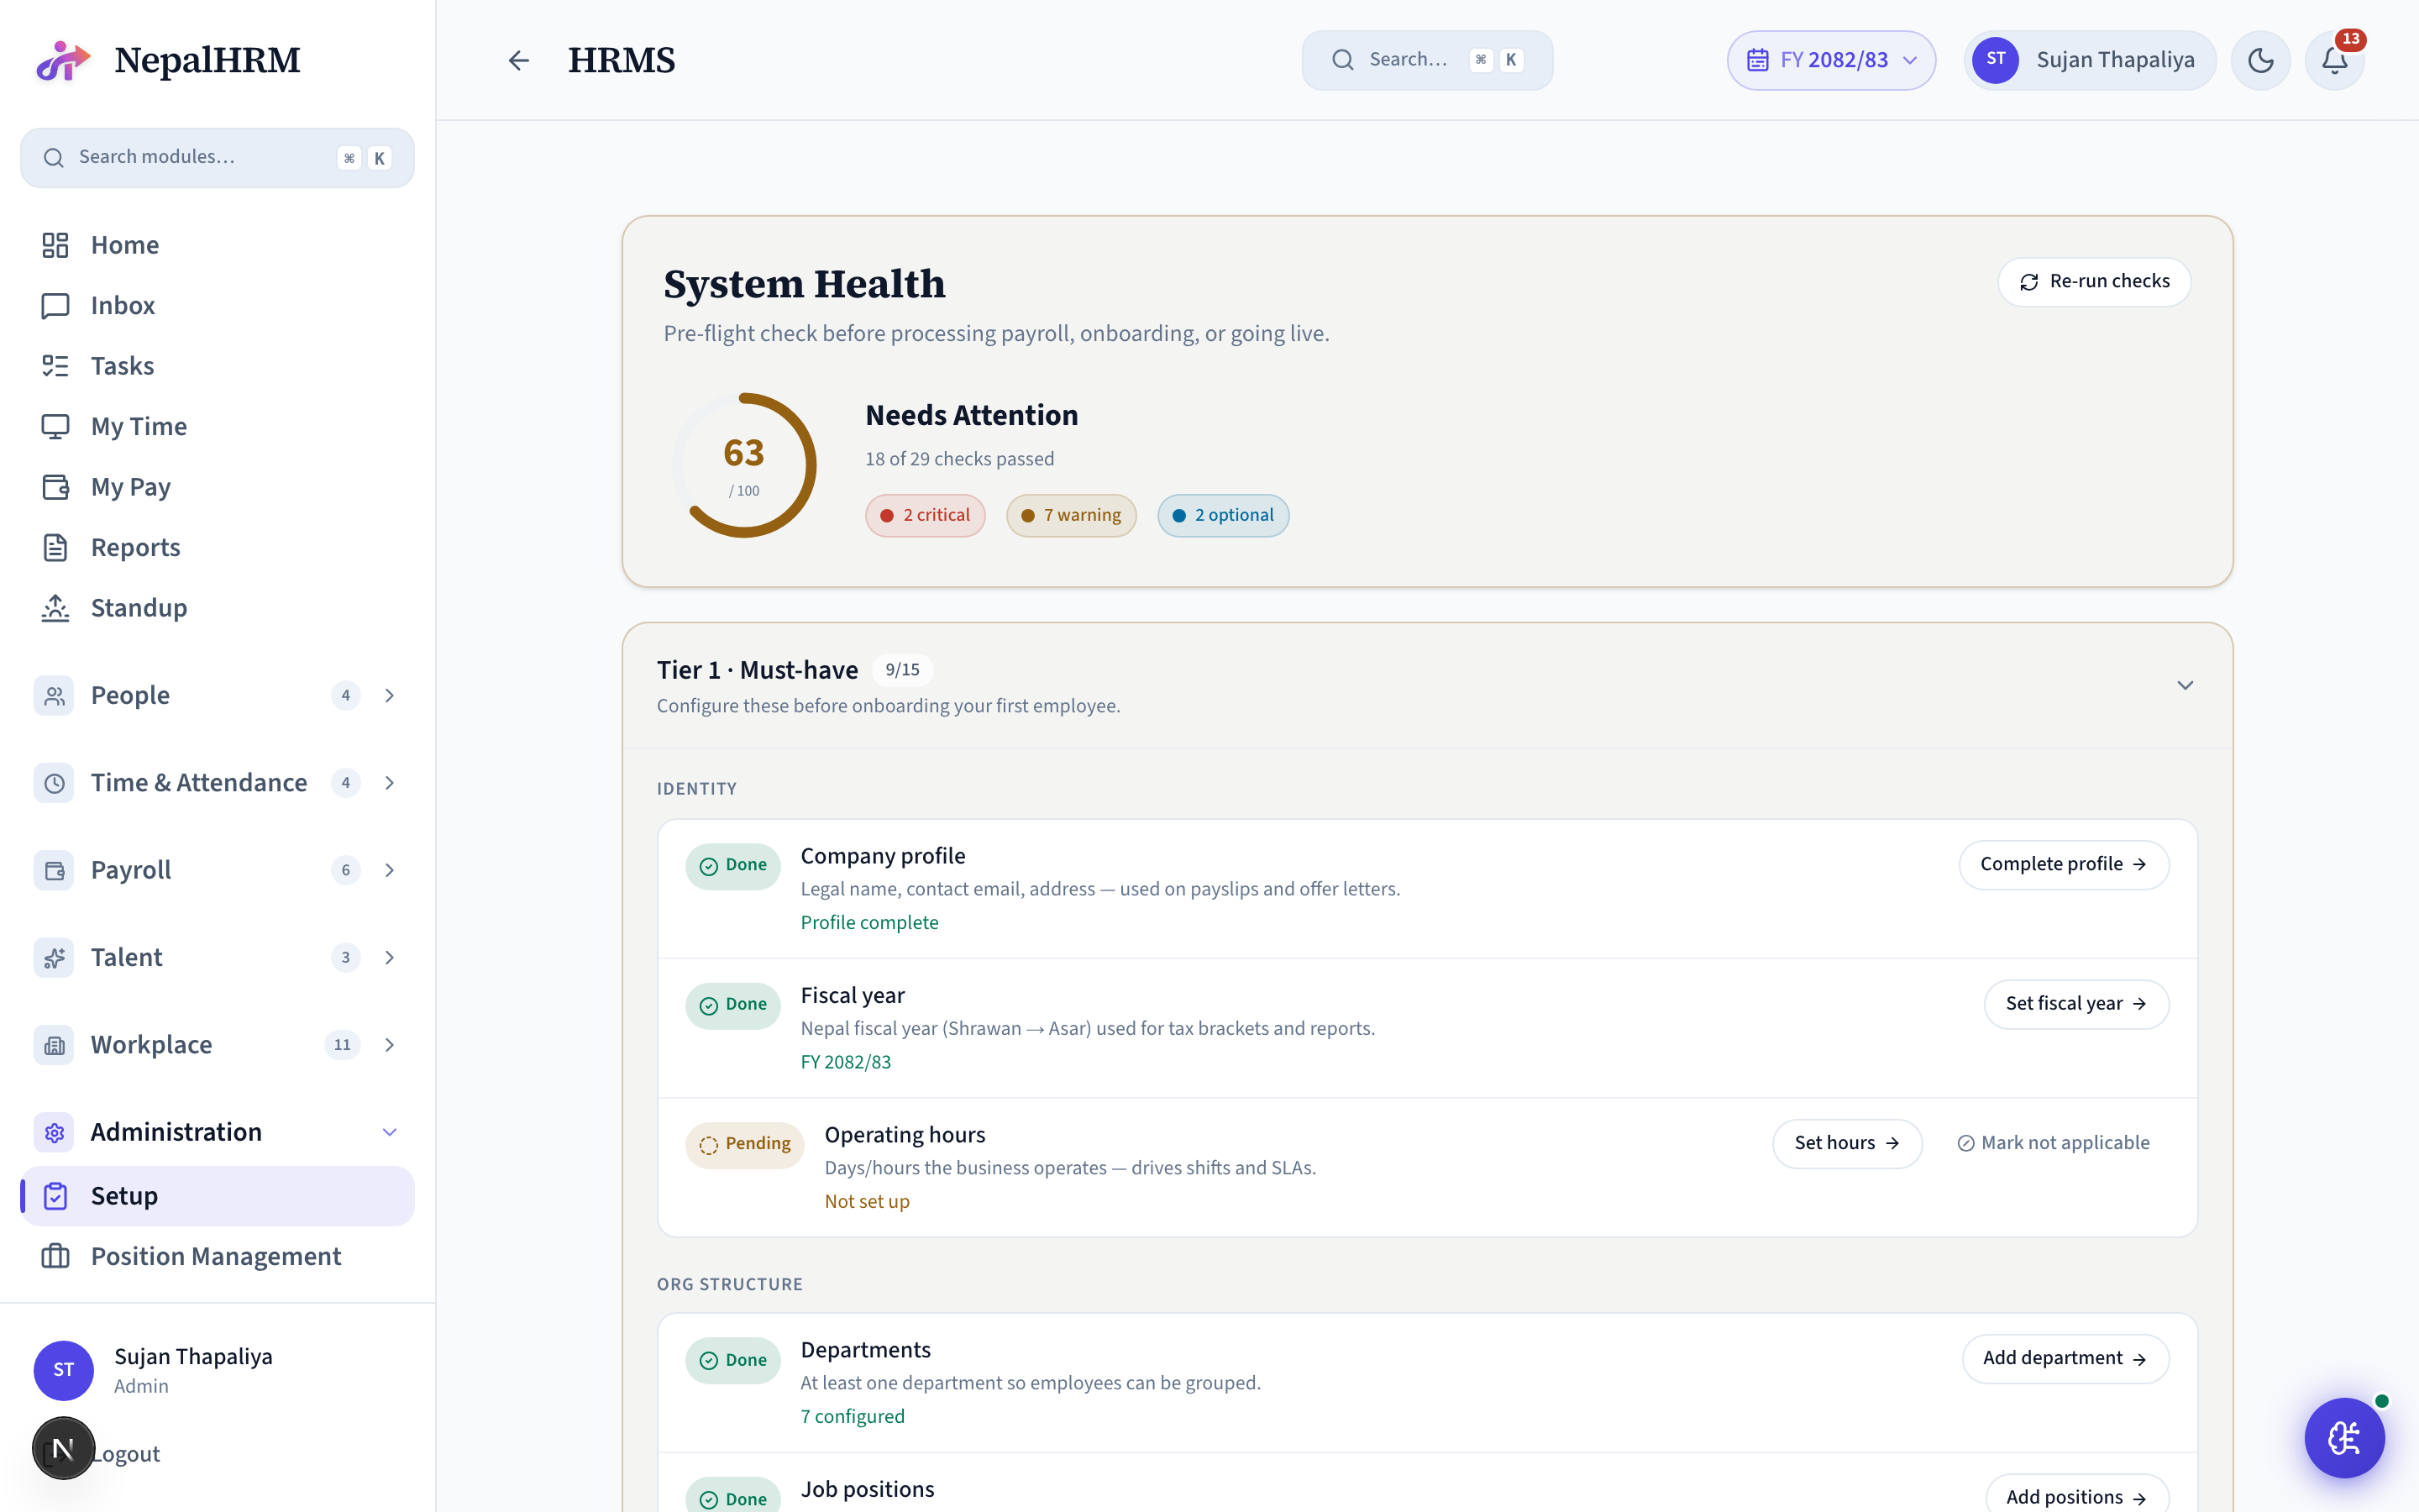Open the Home sidebar item

pyautogui.click(x=217, y=245)
